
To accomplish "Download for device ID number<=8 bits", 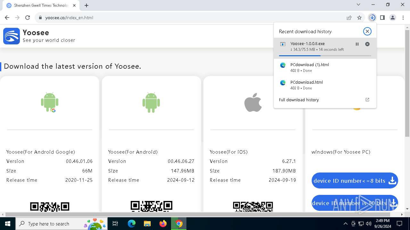I will 355,180.
